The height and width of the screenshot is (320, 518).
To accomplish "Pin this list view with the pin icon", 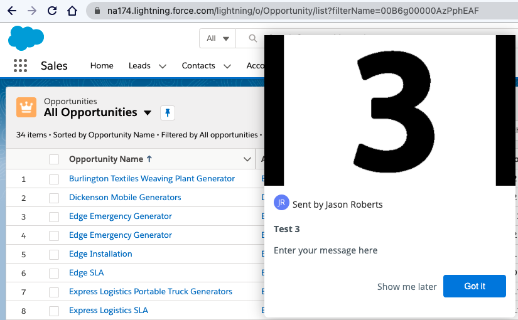I will pyautogui.click(x=168, y=113).
